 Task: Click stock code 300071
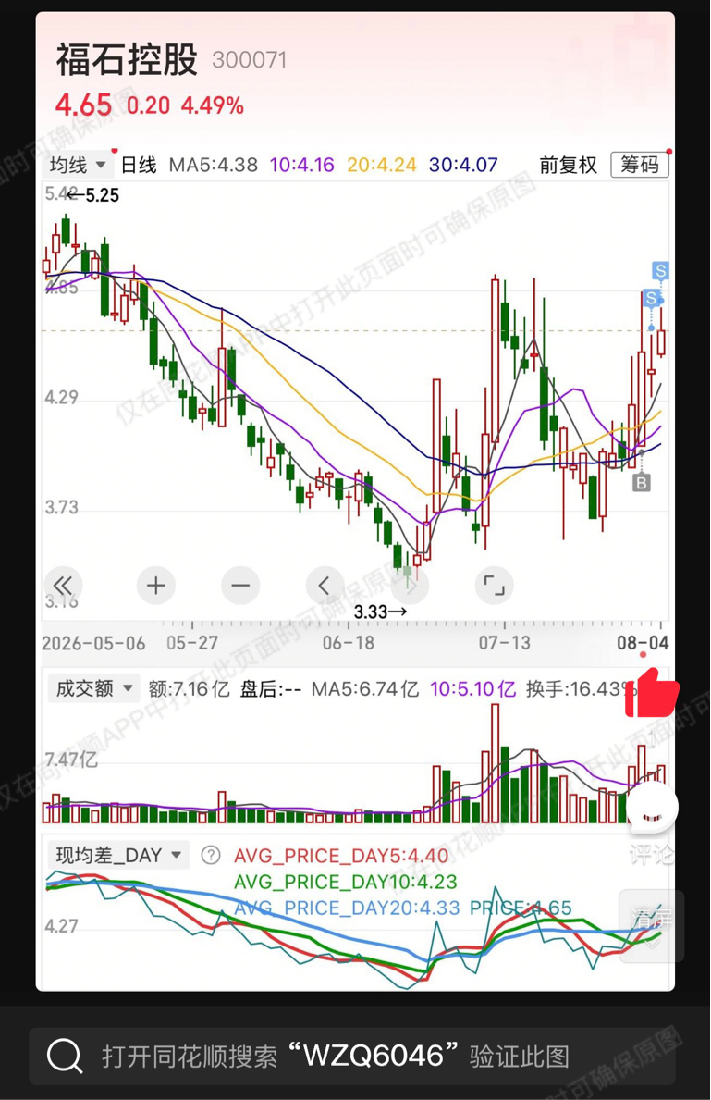coord(250,60)
